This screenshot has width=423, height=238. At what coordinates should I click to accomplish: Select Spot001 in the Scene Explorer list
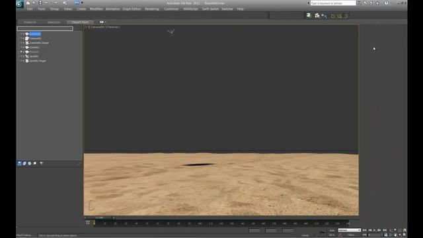click(x=34, y=56)
